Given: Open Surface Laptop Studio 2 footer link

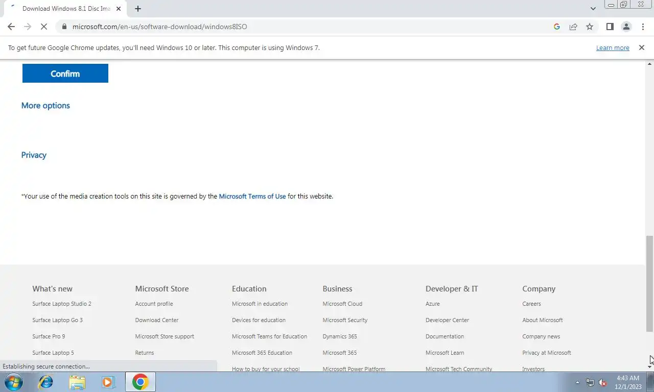Looking at the screenshot, I should [62, 304].
